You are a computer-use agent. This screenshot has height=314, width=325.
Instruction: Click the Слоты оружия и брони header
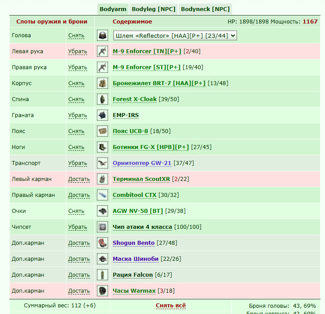[52, 21]
